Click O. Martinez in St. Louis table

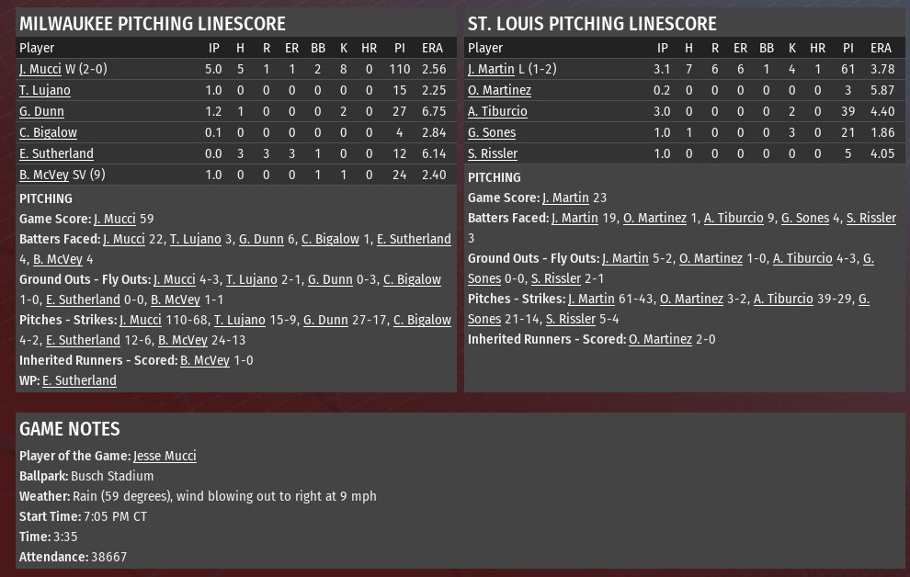pos(500,90)
